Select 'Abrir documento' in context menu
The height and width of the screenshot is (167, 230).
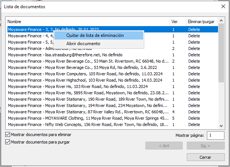pos(99,44)
